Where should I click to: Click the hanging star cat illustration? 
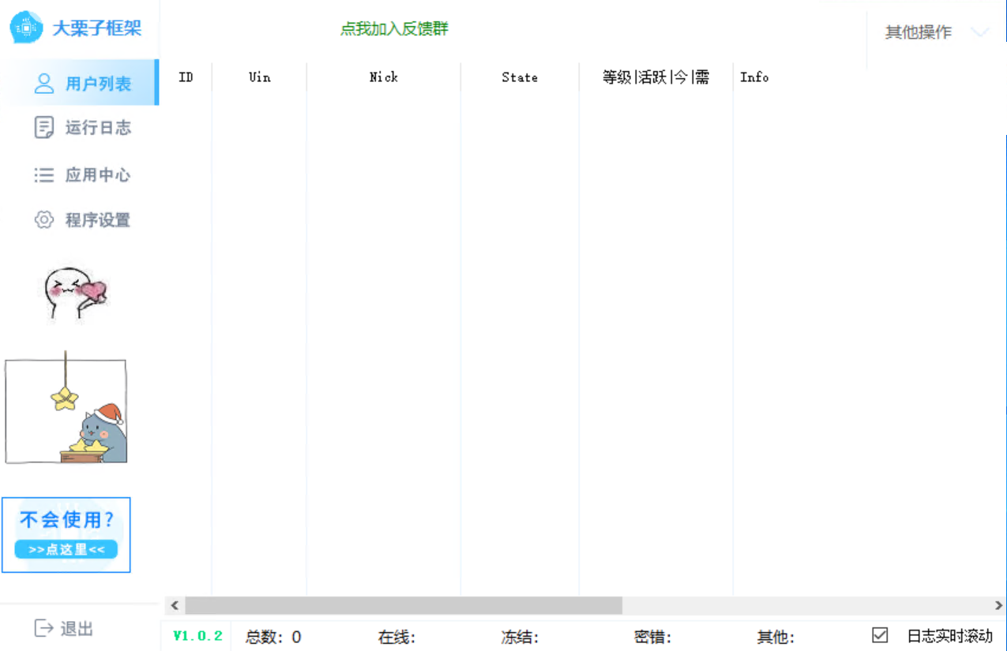67,410
